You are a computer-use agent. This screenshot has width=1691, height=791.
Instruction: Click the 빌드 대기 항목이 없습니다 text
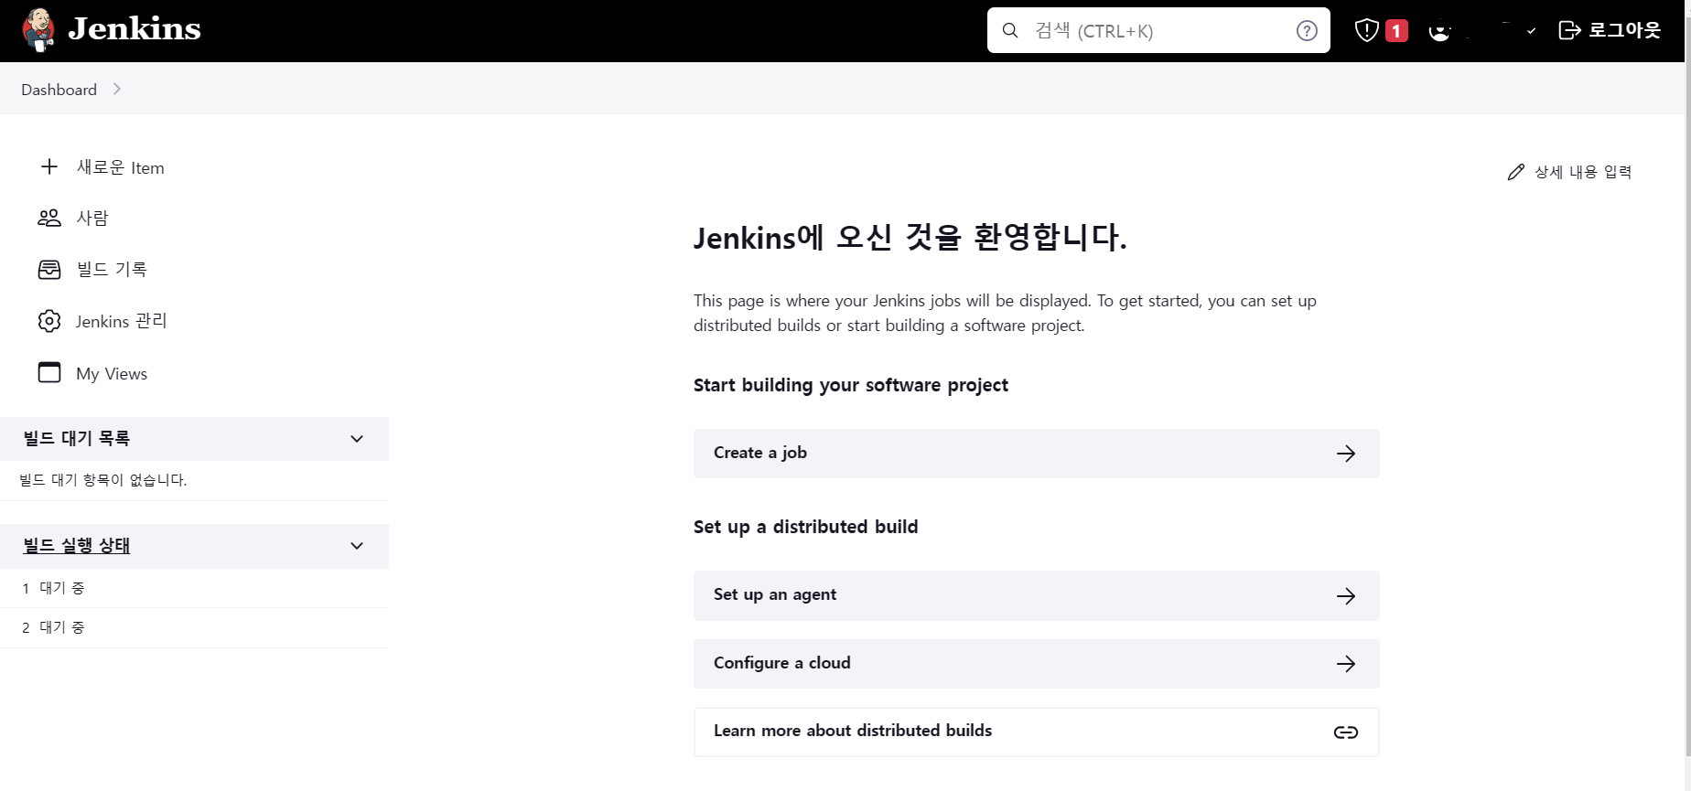(x=103, y=480)
